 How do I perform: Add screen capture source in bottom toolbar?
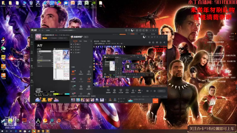108,91
